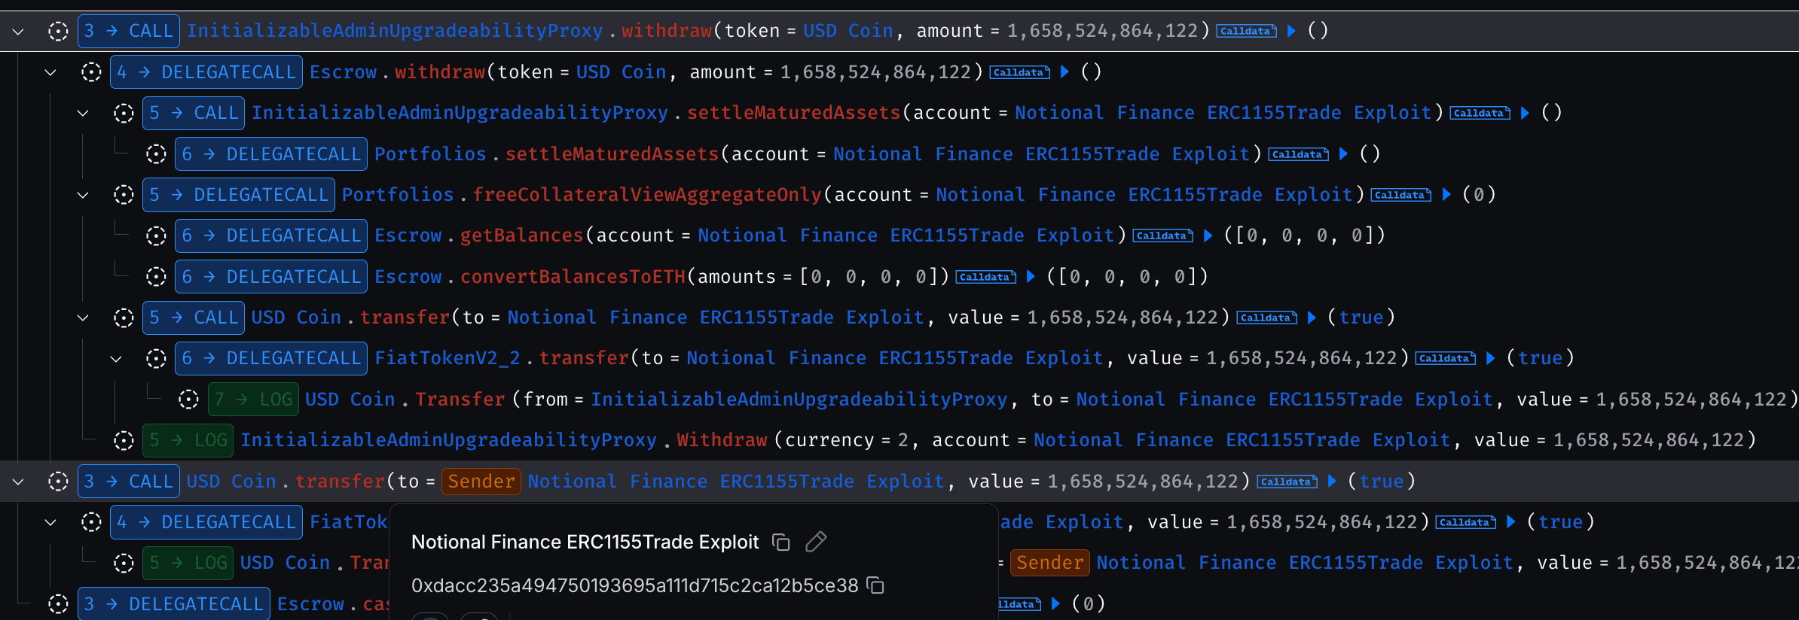Copy the 0xdacc235a… address in the tooltip
The width and height of the screenshot is (1799, 620).
point(875,585)
